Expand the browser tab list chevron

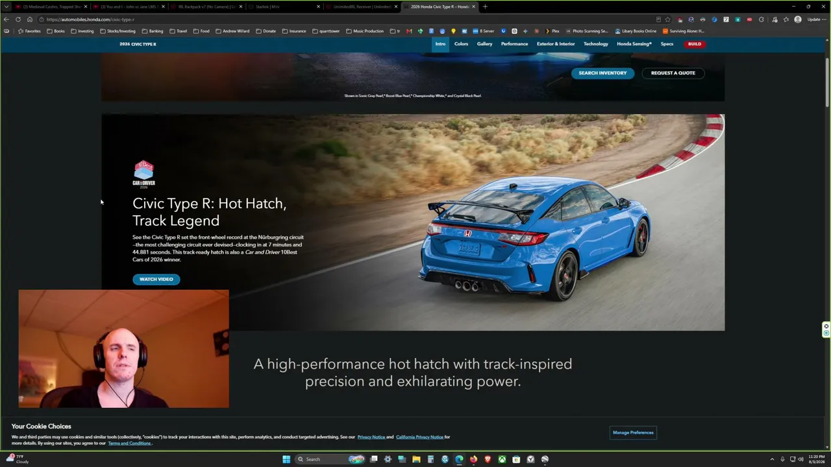(x=6, y=6)
